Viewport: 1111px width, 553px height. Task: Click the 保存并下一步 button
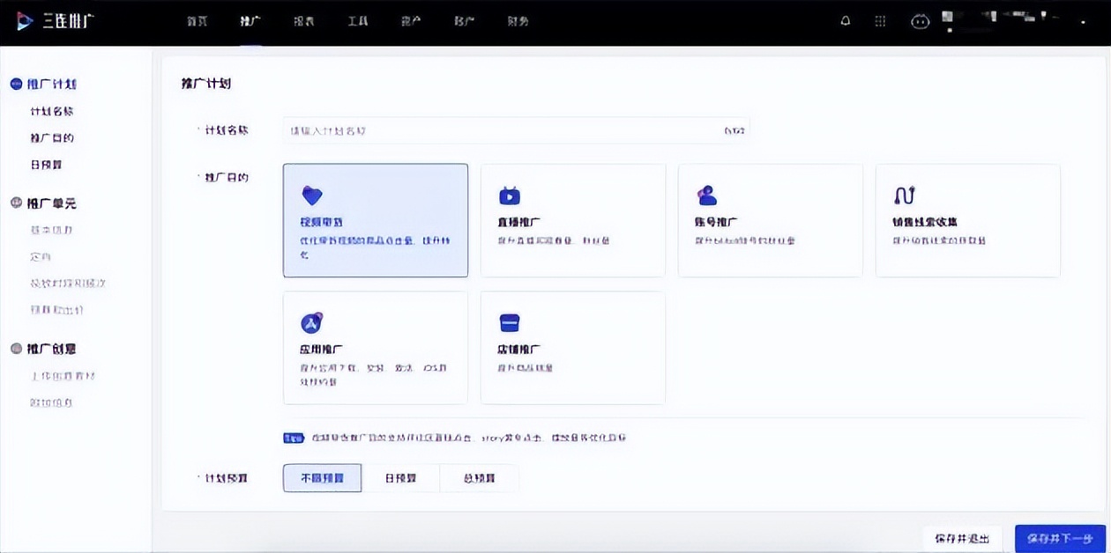(x=1060, y=538)
